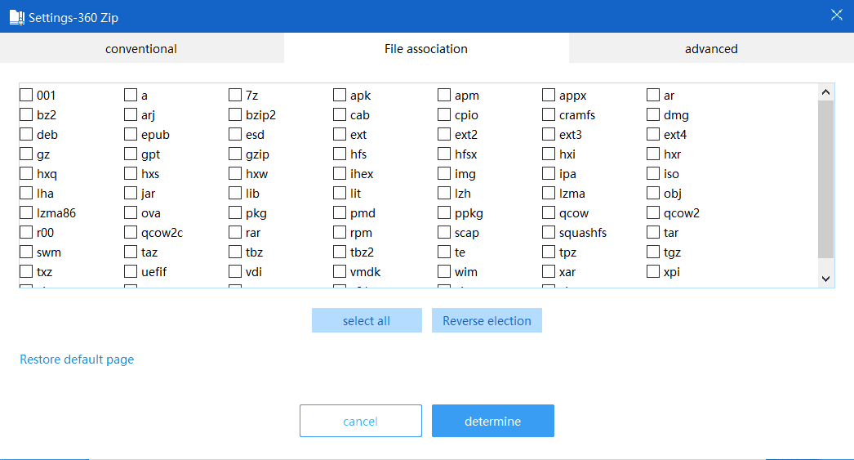Enable the dmg association checkbox

coord(654,115)
